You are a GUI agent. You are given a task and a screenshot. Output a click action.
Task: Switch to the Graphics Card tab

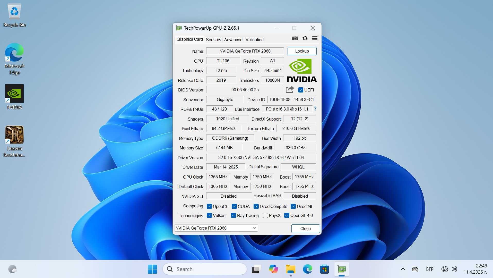tap(190, 39)
